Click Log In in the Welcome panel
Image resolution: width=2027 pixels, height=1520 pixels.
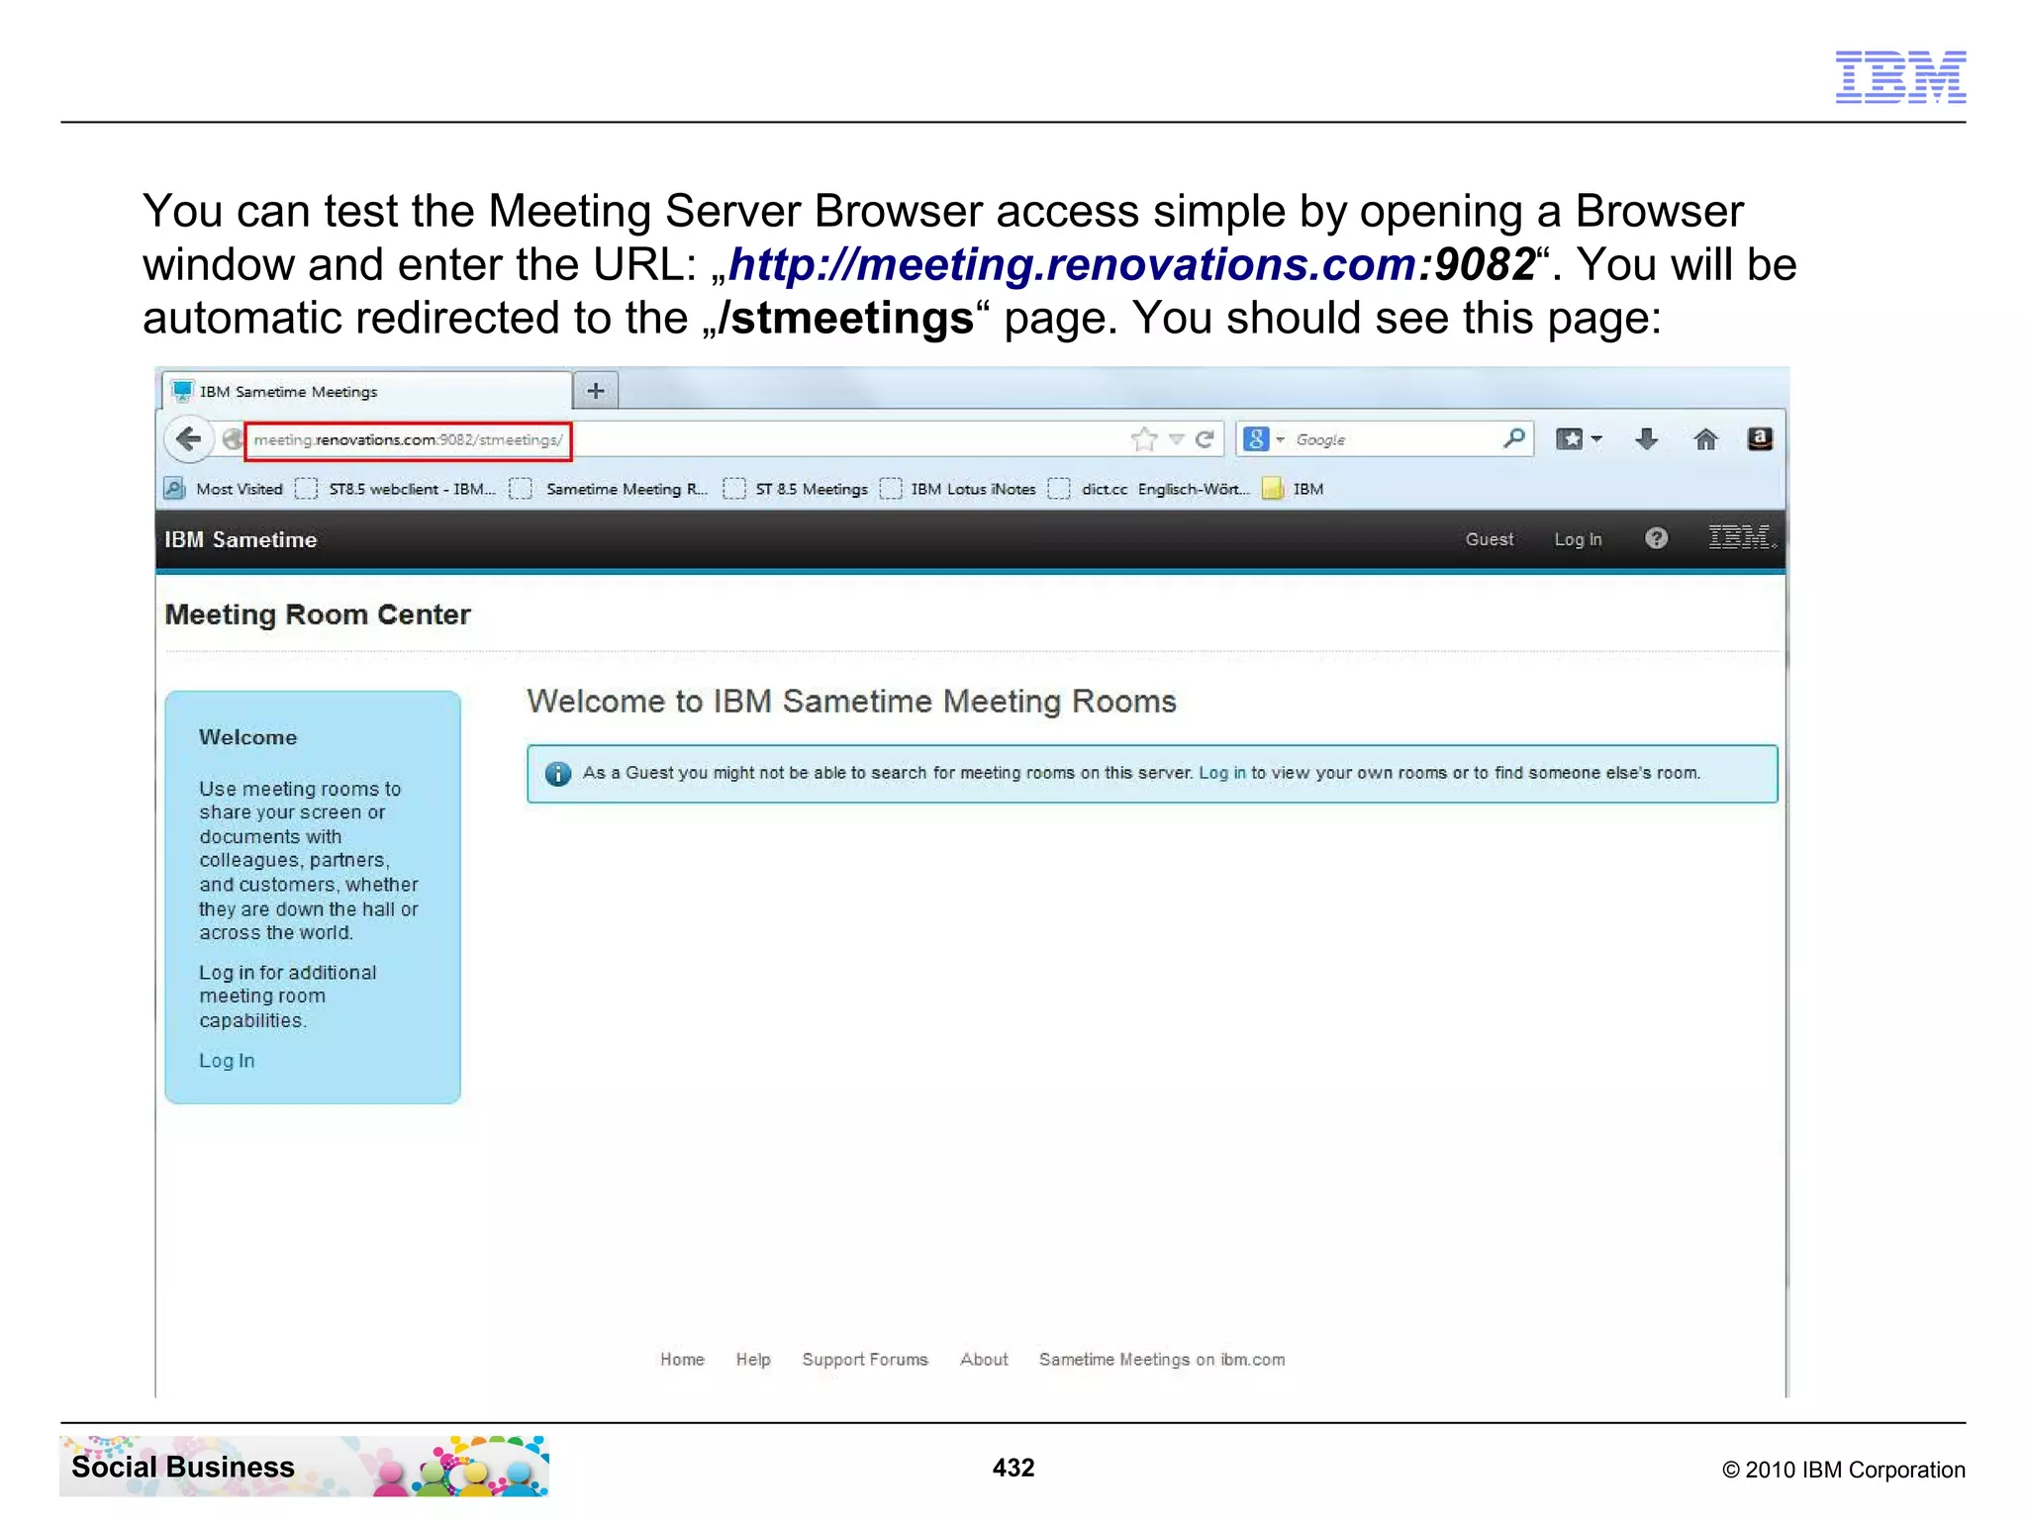pos(227,1061)
